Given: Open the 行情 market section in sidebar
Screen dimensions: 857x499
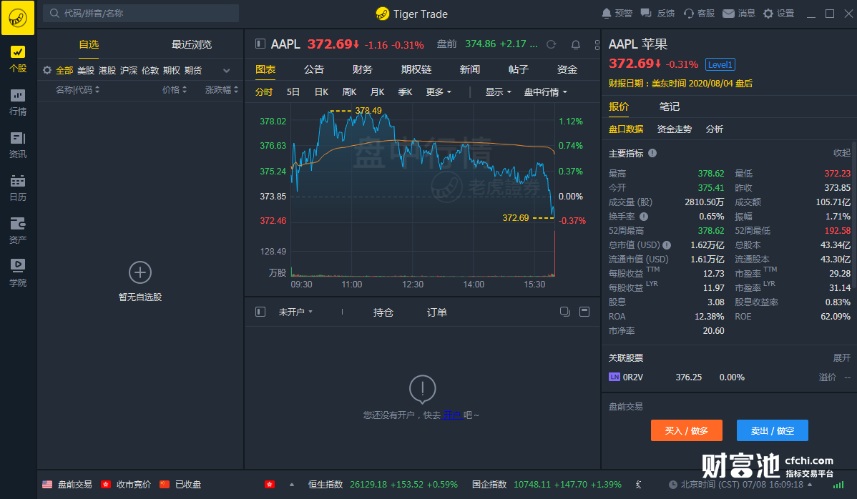Looking at the screenshot, I should [18, 102].
